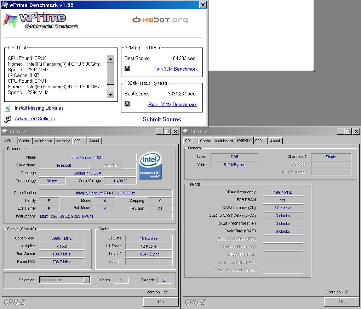Screen dimensions: 361x309
Task: Select the Memory tab in right CPU-Z
Action: (x=244, y=140)
